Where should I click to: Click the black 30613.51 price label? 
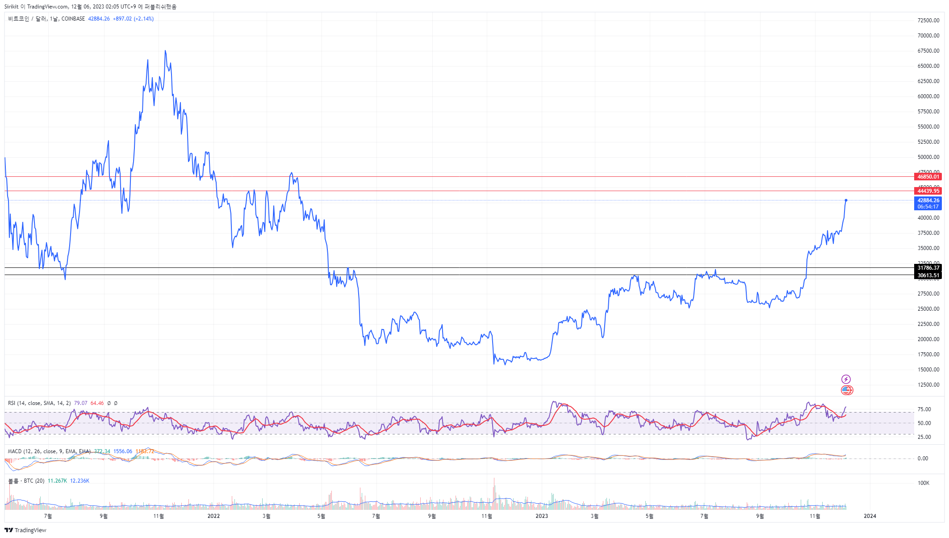click(x=928, y=275)
